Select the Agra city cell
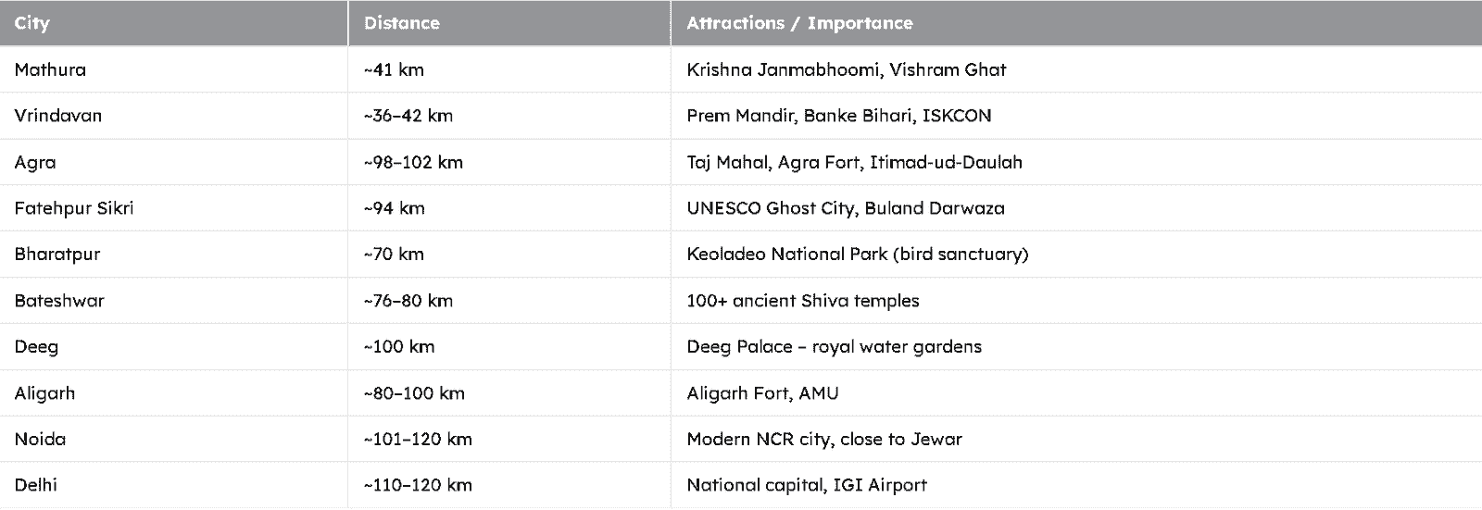1482x510 pixels. pyautogui.click(x=174, y=162)
